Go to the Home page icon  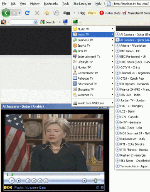(x=47, y=13)
